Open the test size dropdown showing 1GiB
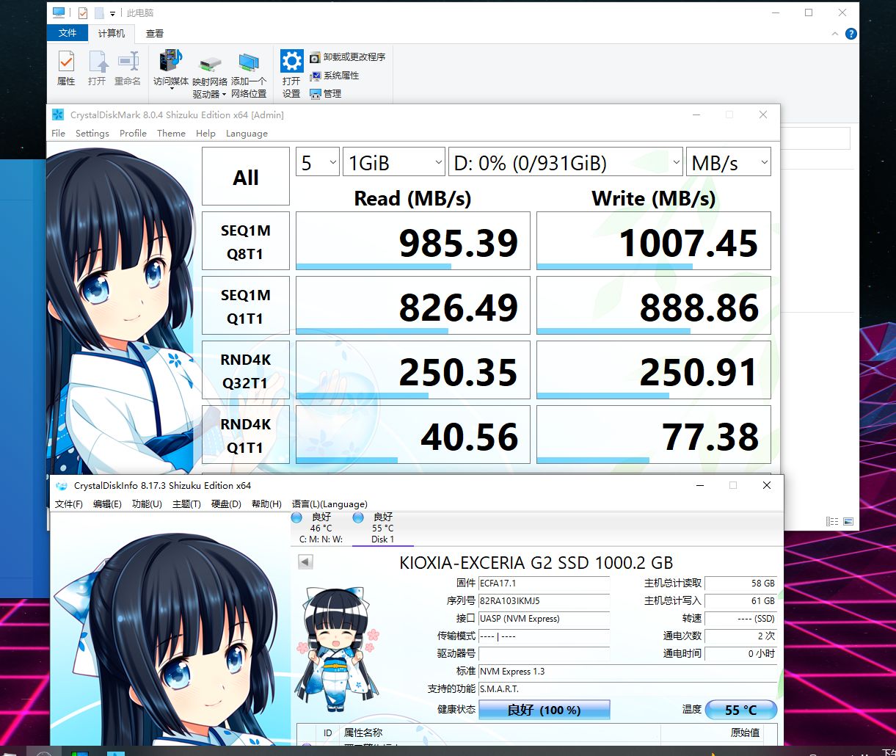Screen dimensions: 896x756 coord(394,162)
